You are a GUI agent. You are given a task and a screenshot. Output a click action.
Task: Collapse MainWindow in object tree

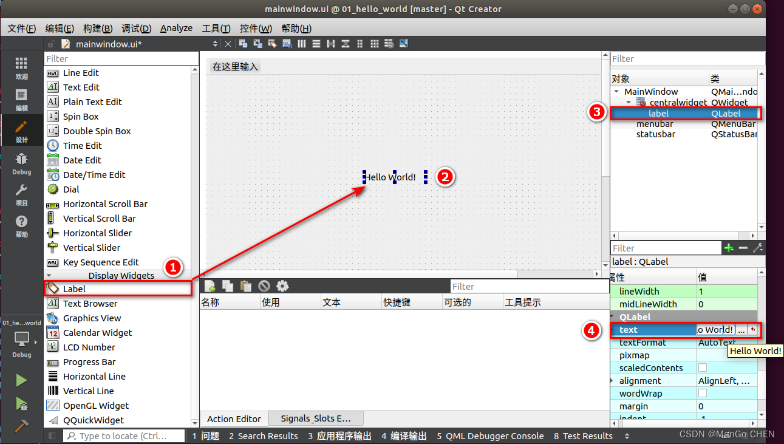tap(617, 92)
